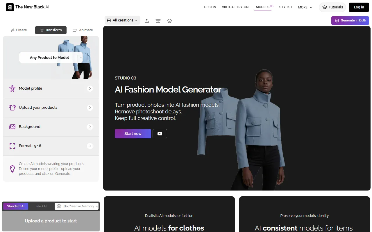Switch to the Animate tab
372x232 pixels.
83,30
